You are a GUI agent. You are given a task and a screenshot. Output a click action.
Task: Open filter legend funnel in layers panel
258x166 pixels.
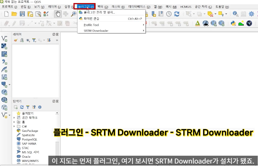click(34, 40)
